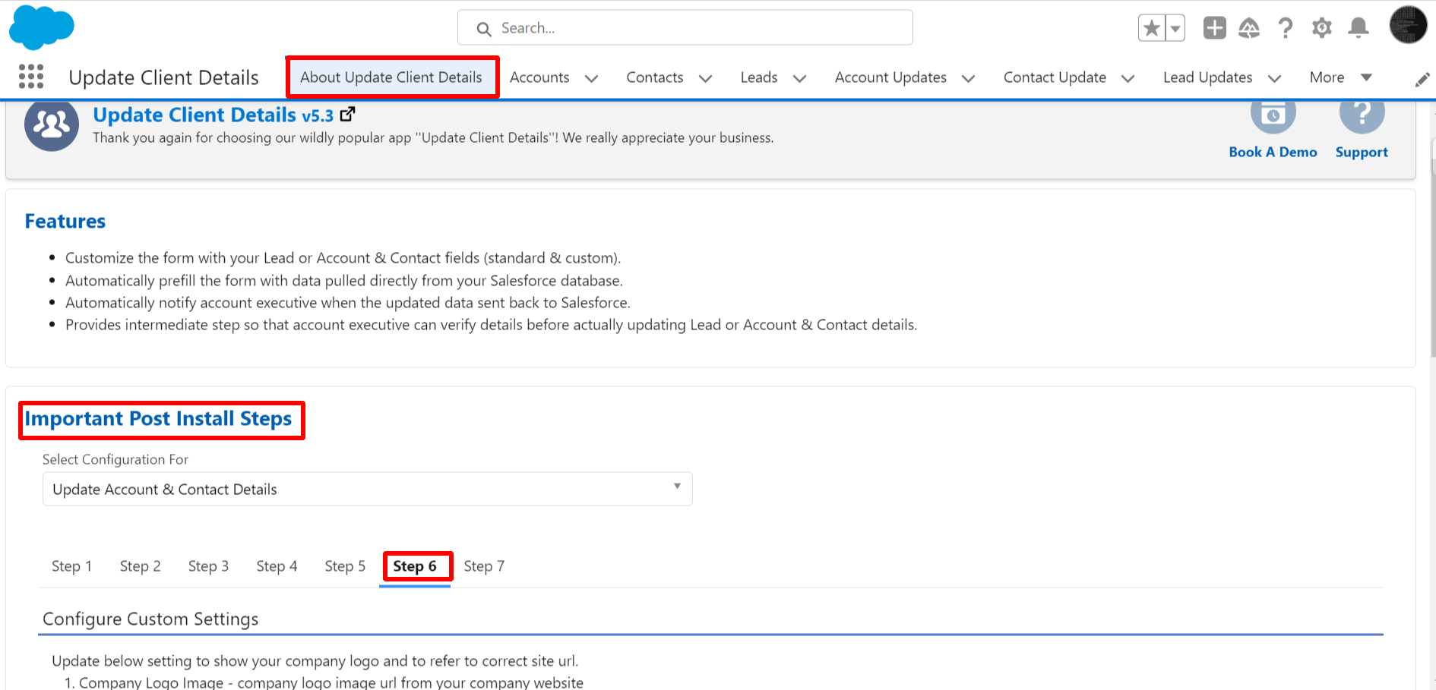The height and width of the screenshot is (690, 1436).
Task: Click the Features heading
Action: 65,221
